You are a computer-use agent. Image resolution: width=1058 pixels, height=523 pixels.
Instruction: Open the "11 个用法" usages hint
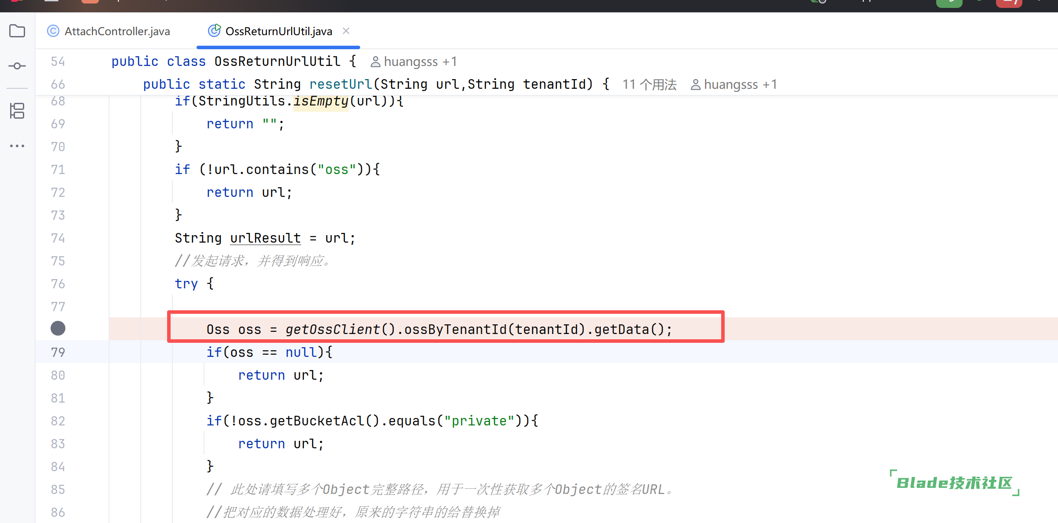click(649, 84)
